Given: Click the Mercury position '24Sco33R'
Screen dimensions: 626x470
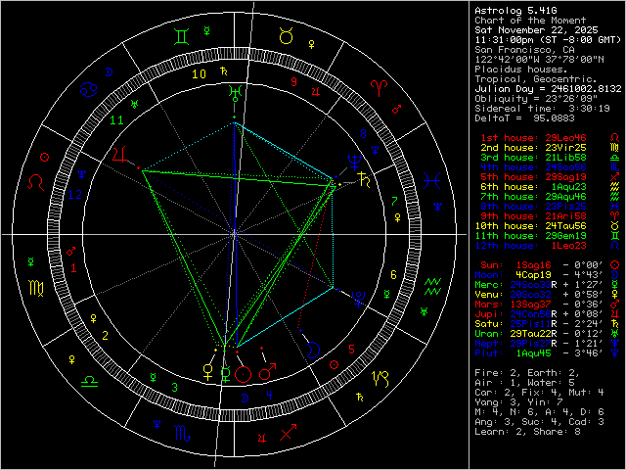Looking at the screenshot, I should (533, 285).
